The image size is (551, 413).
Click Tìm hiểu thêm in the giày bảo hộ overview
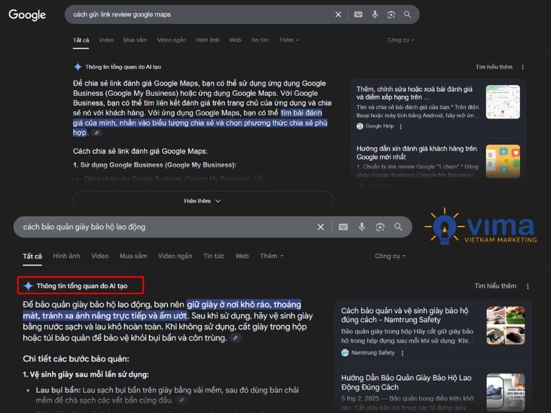point(495,286)
